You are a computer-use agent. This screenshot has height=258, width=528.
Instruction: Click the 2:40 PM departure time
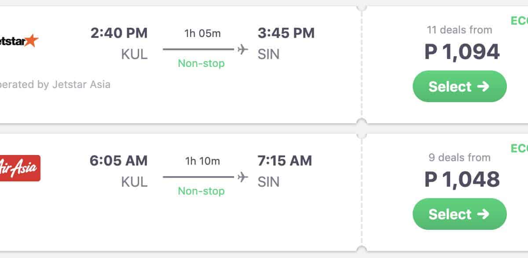coord(119,33)
